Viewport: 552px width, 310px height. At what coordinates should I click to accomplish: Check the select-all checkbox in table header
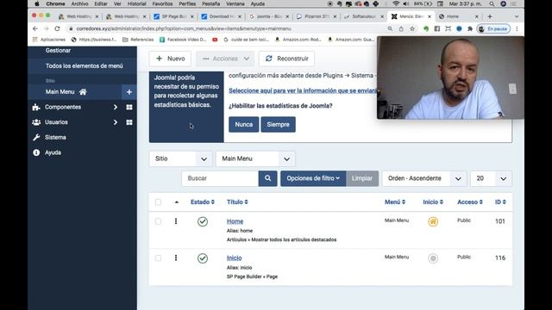pos(158,202)
